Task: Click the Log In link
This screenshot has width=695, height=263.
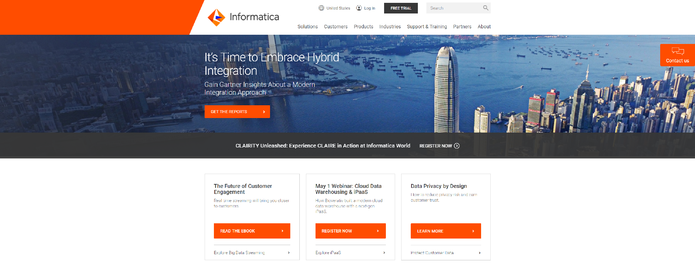Action: tap(370, 8)
